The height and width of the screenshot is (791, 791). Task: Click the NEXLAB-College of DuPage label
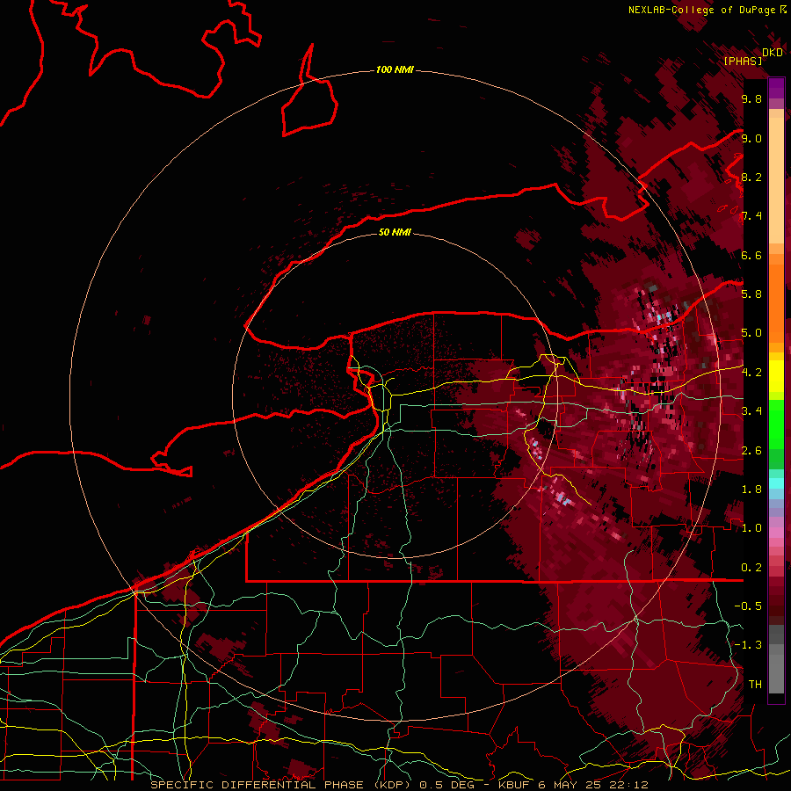click(702, 10)
